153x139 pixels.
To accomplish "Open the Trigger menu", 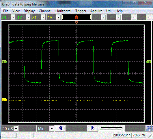I will pyautogui.click(x=81, y=11).
